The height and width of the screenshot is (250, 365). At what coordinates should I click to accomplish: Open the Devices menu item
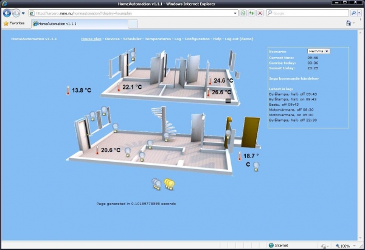[112, 39]
